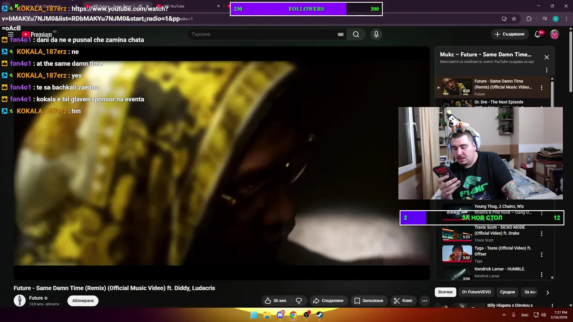This screenshot has height=322, width=573.
Task: Select the Сродни filter chip
Action: point(507,292)
